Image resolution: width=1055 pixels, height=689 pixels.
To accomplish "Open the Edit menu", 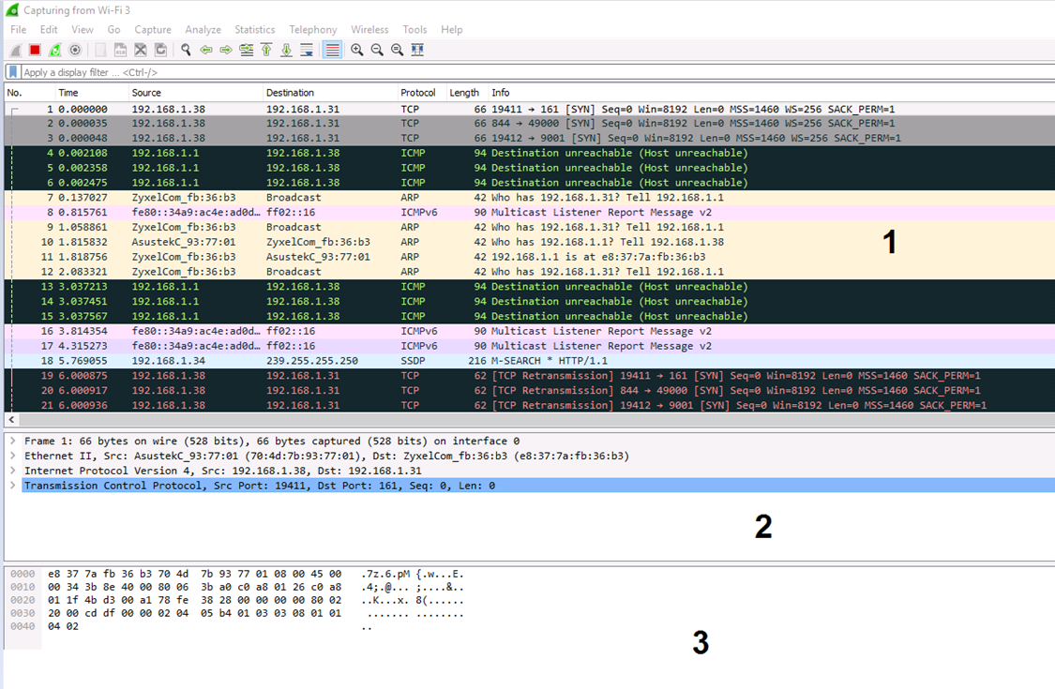I will [x=49, y=30].
